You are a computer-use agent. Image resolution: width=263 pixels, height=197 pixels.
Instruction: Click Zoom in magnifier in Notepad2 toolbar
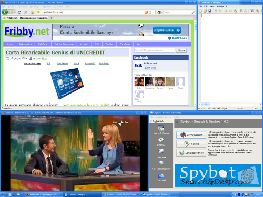(258, 11)
